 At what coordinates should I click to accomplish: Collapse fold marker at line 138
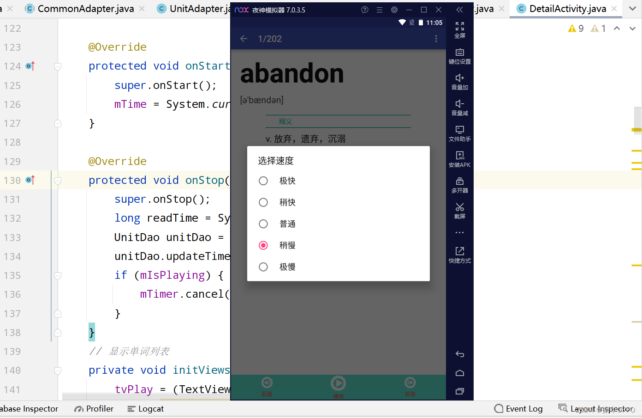point(58,333)
